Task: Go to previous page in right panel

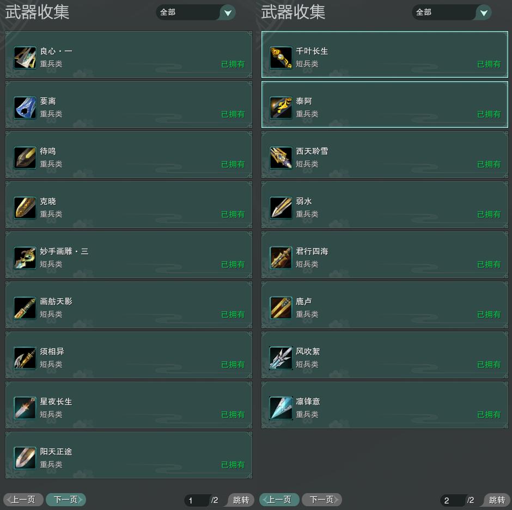Action: pyautogui.click(x=279, y=500)
